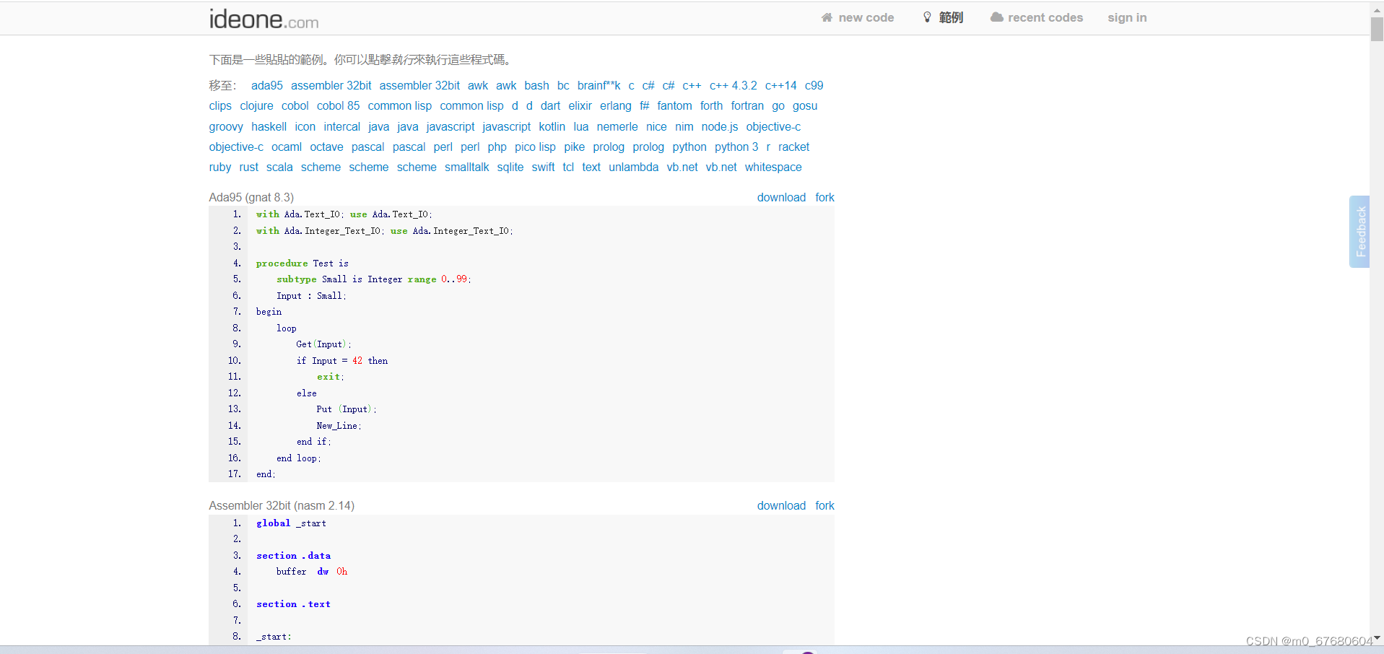Jump to the nemerle sample
The height and width of the screenshot is (654, 1384).
[x=617, y=126]
